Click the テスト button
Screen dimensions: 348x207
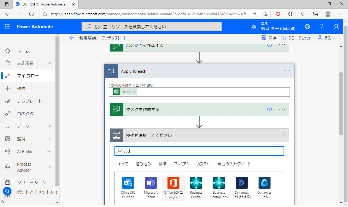(326, 38)
